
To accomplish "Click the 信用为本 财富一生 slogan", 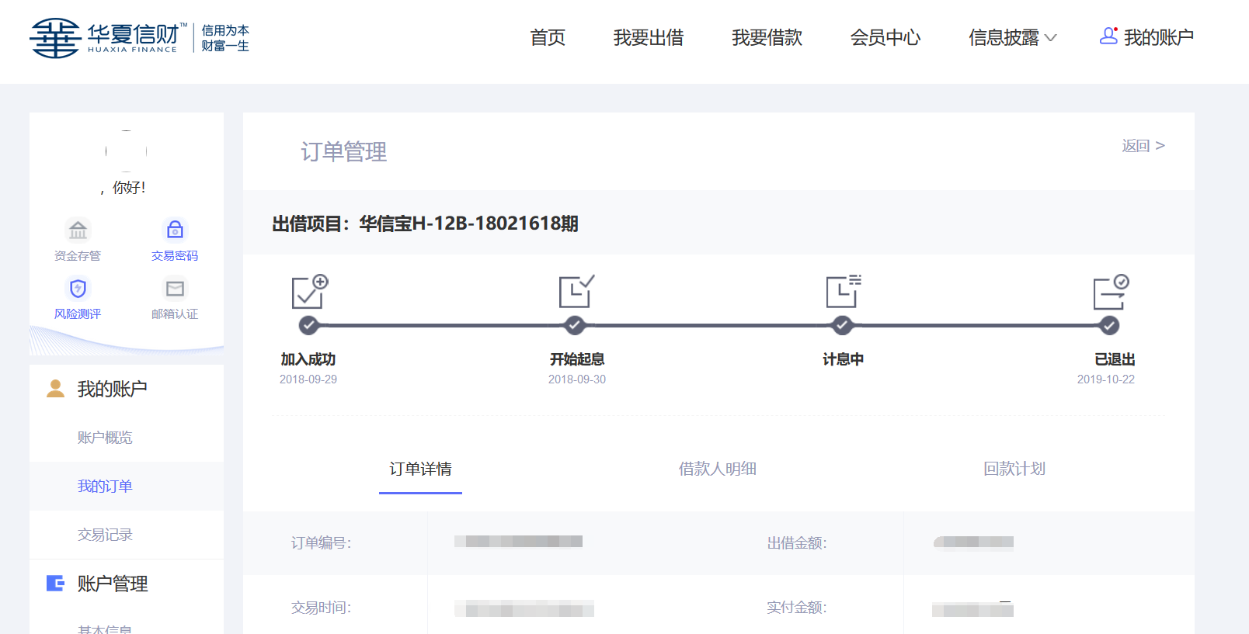I will click(x=225, y=38).
